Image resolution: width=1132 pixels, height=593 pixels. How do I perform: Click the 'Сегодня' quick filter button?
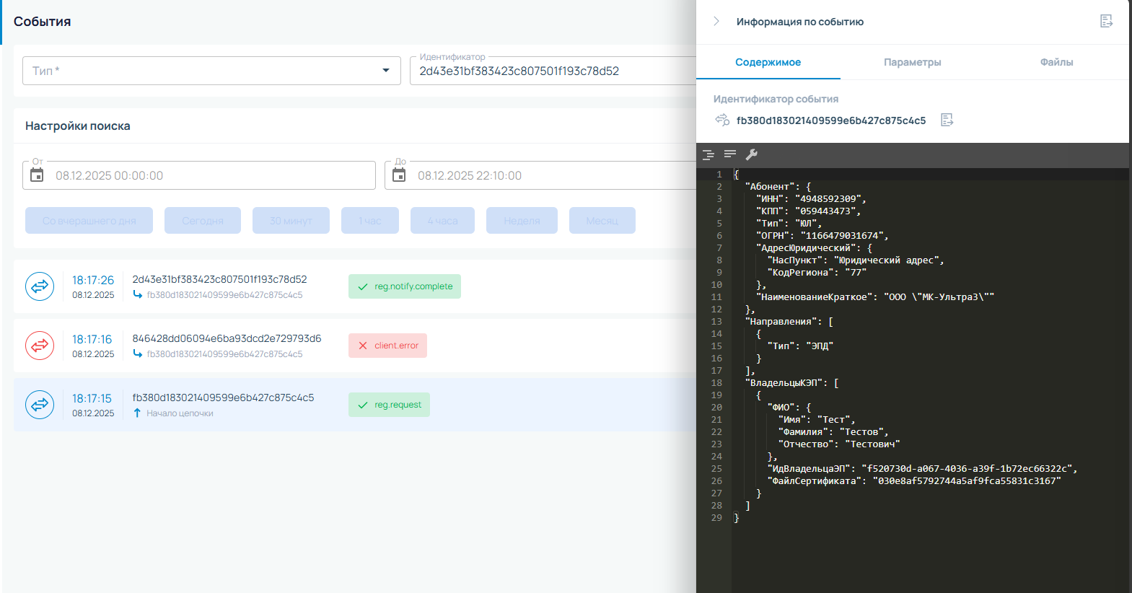pyautogui.click(x=203, y=221)
